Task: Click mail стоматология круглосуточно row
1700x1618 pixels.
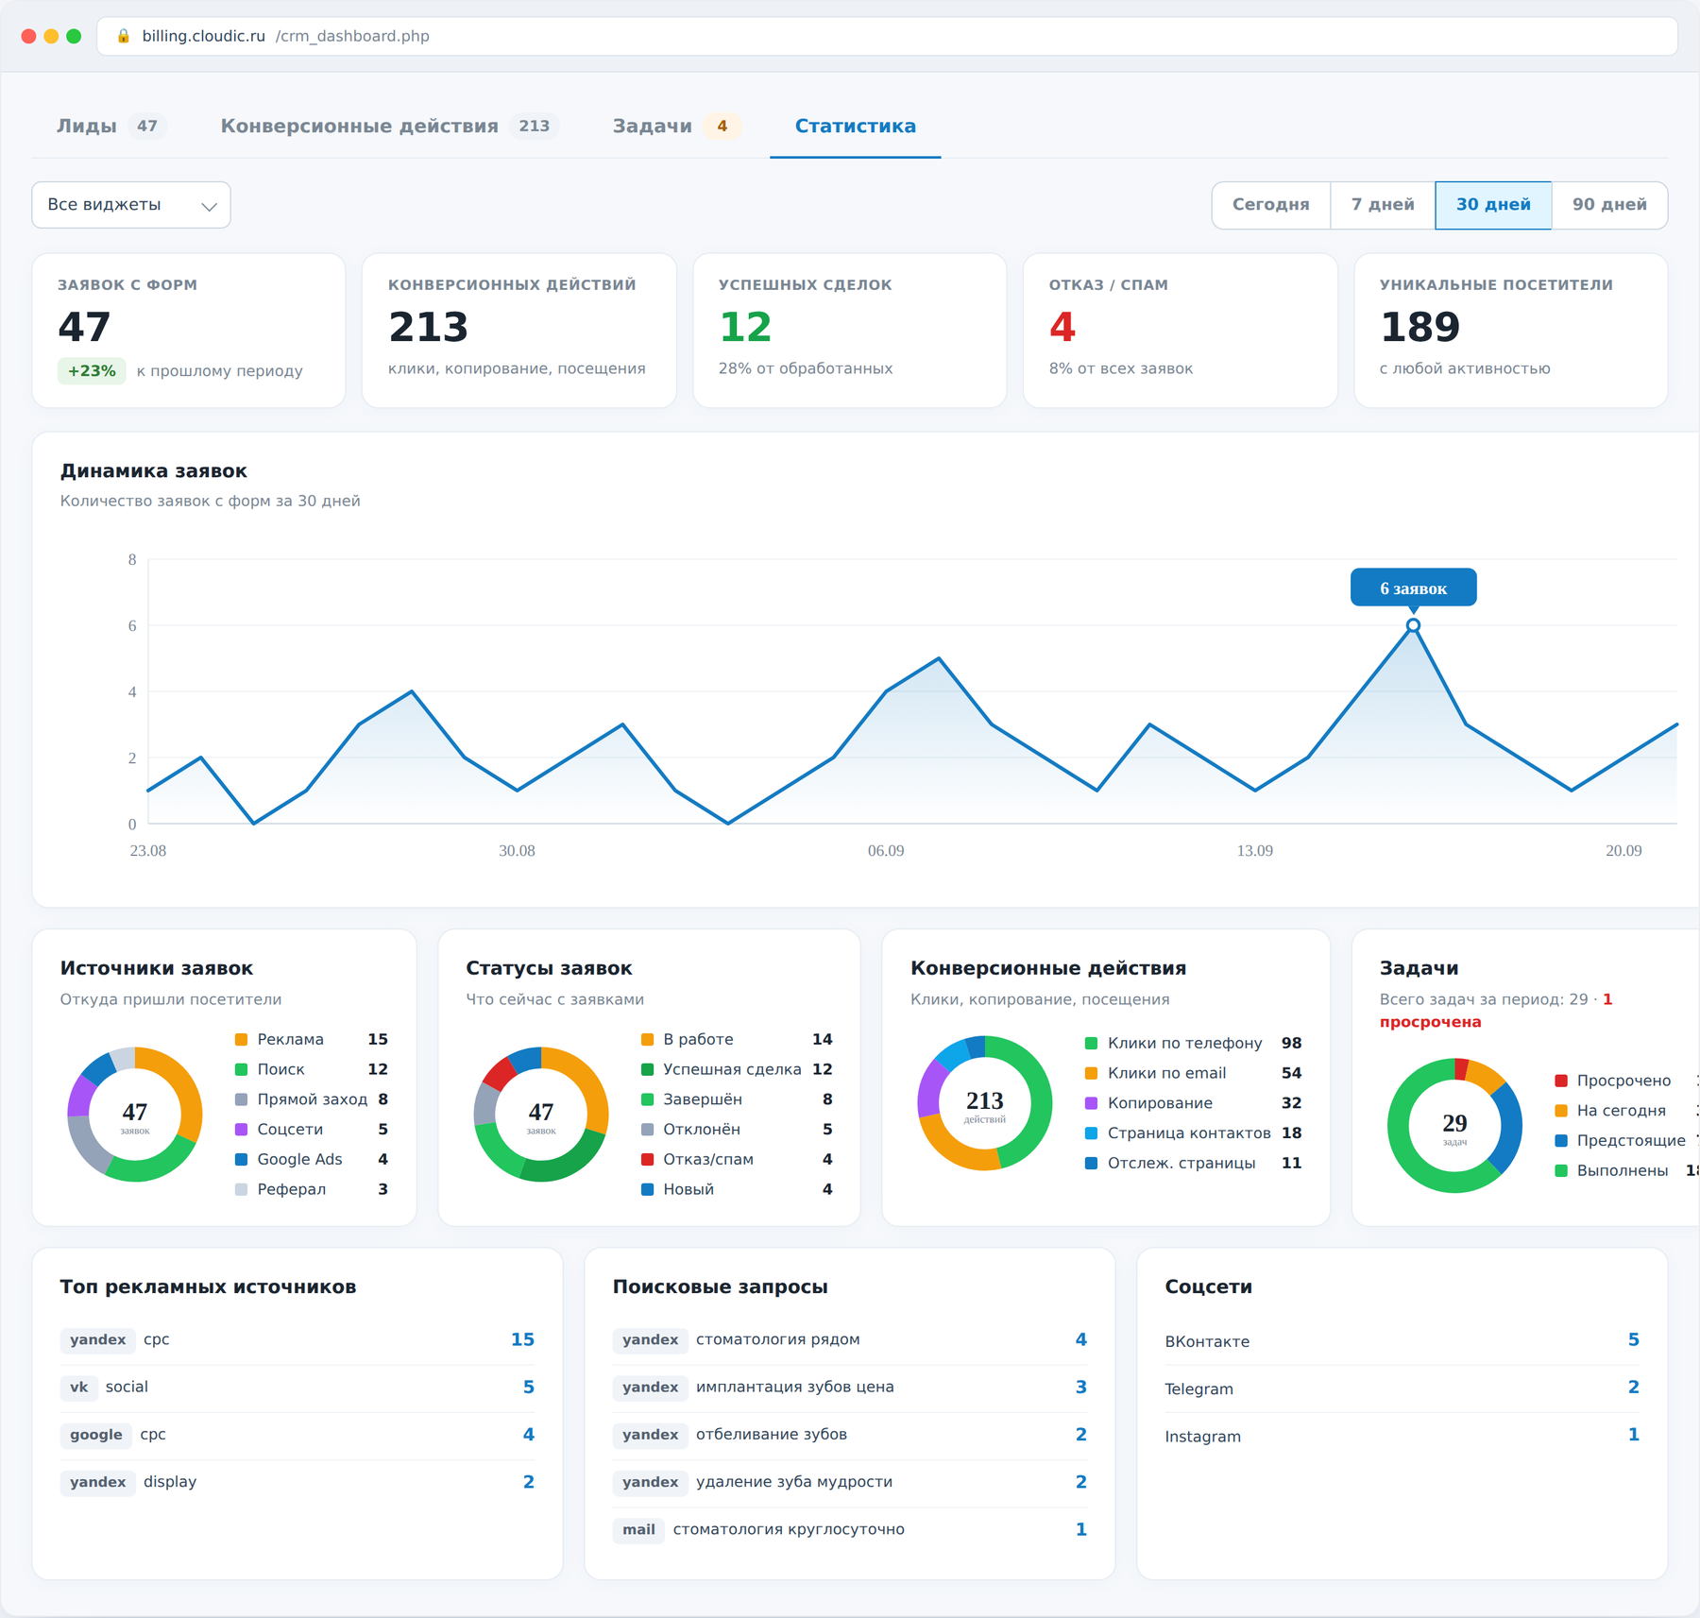Action: pos(850,1529)
